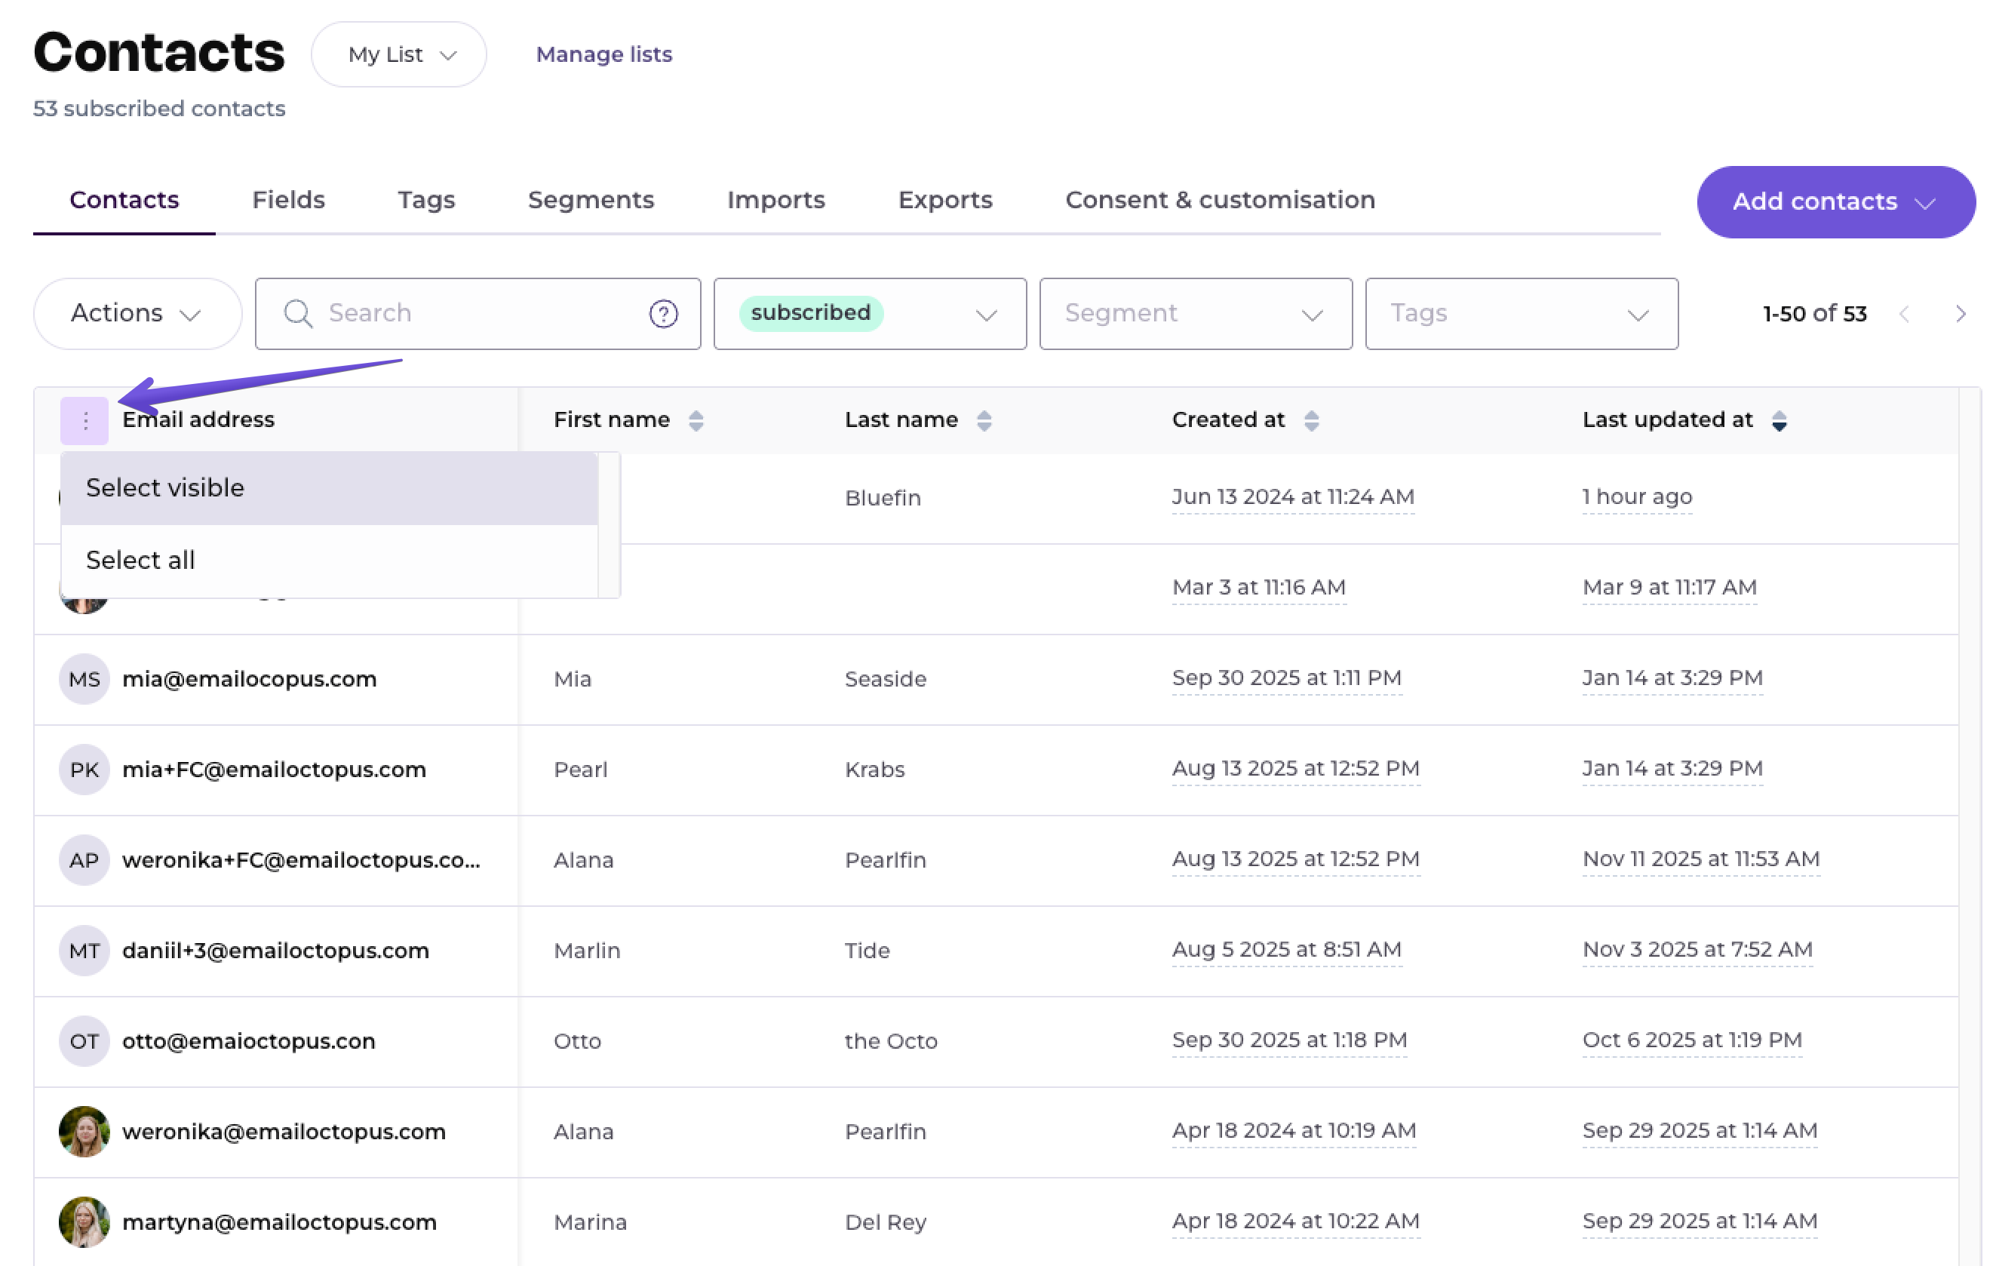Go to next page arrow
Image resolution: width=1993 pixels, height=1266 pixels.
click(1960, 314)
